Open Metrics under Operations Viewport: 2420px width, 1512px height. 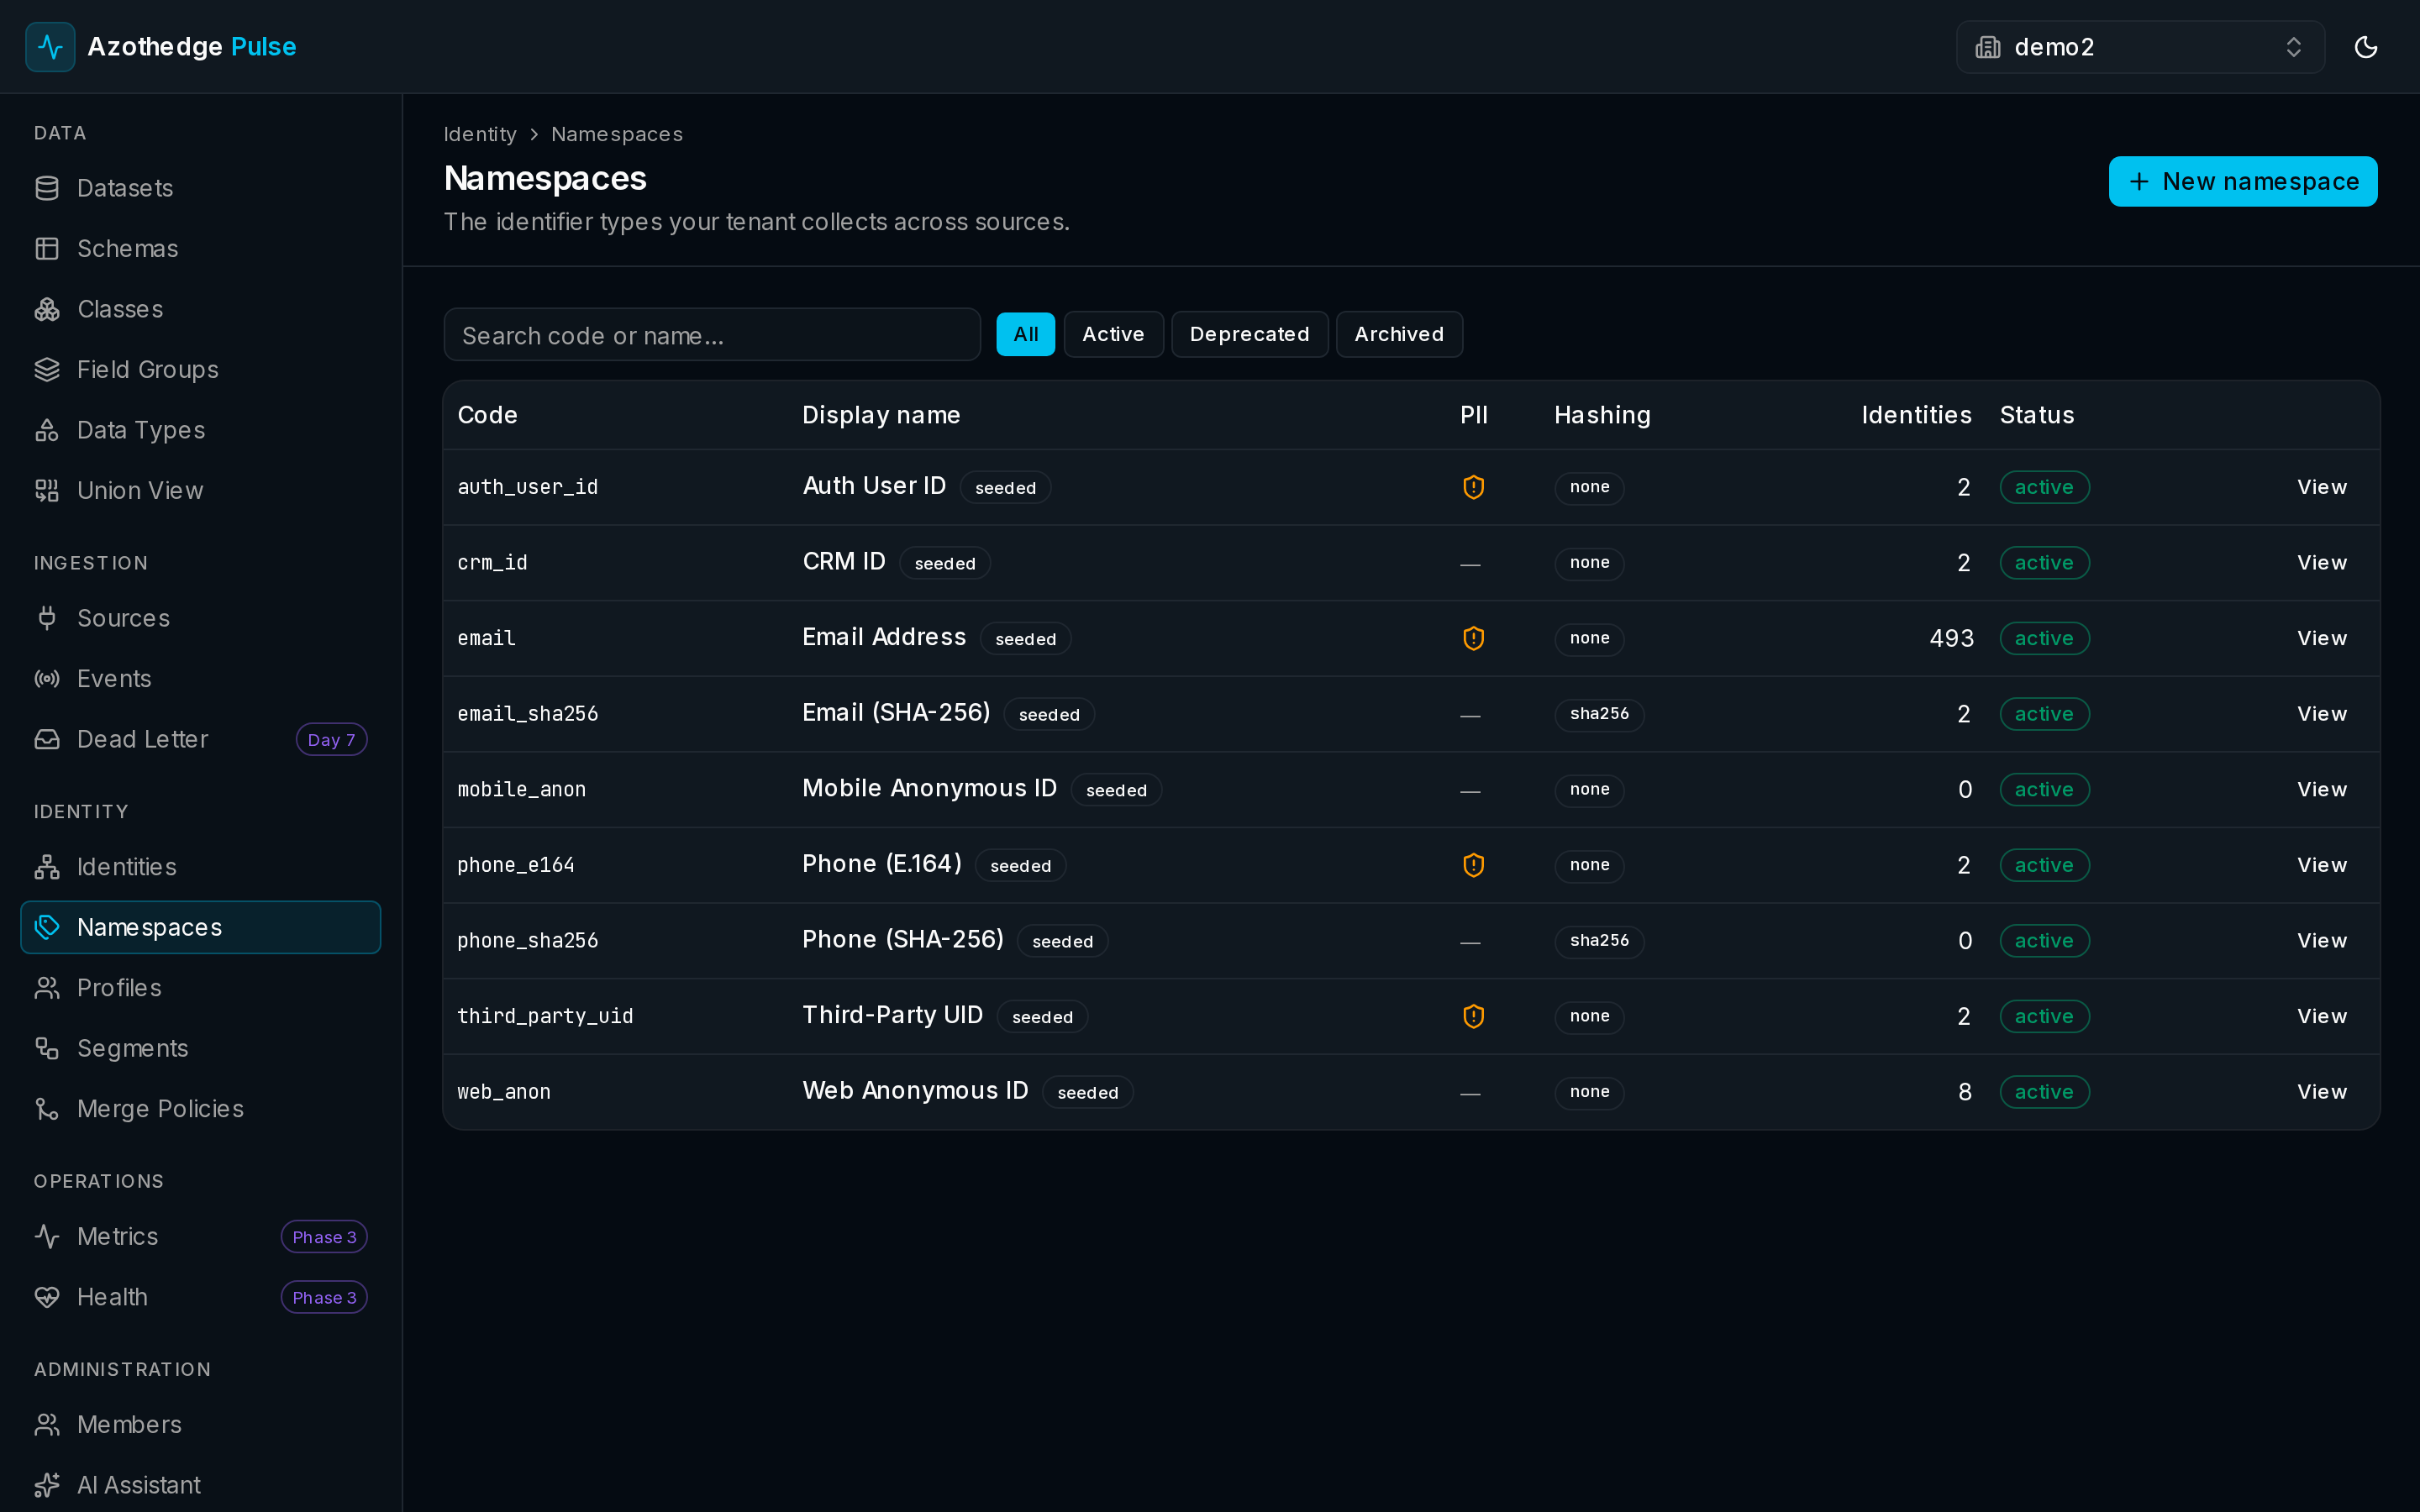(200, 1237)
